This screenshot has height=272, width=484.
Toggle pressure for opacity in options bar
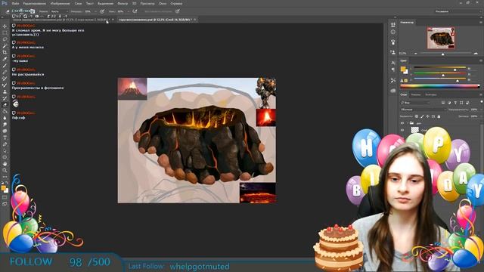102,11
